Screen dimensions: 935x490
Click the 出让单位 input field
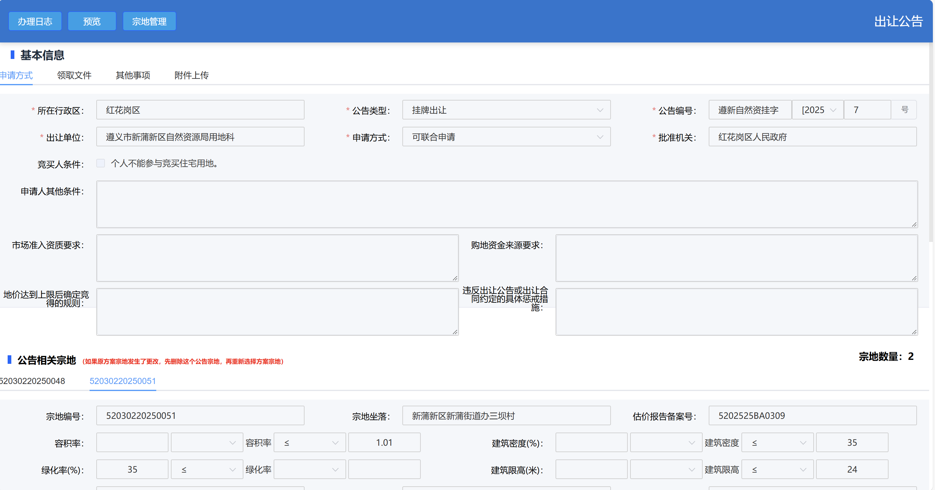point(200,137)
